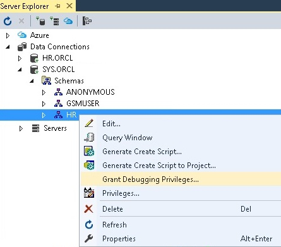Image resolution: width=281 pixels, height=247 pixels.
Task: Click the Generate Create Script gear icon
Action: 89,151
